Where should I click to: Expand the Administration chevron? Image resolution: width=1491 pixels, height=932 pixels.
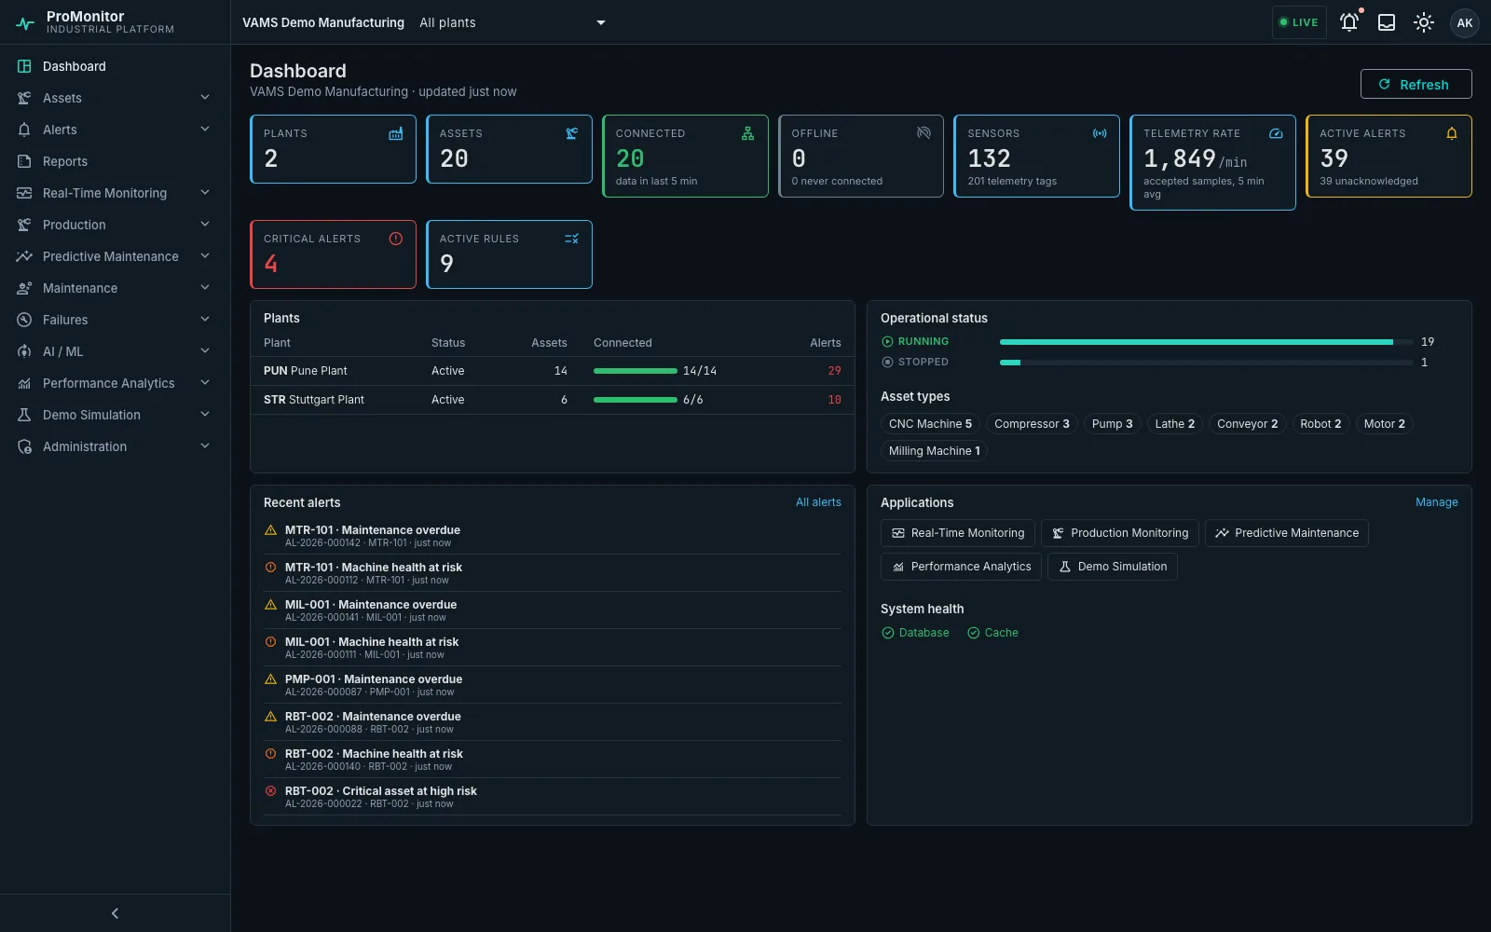click(205, 446)
